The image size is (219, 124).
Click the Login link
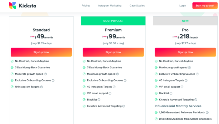pyautogui.click(x=182, y=6)
